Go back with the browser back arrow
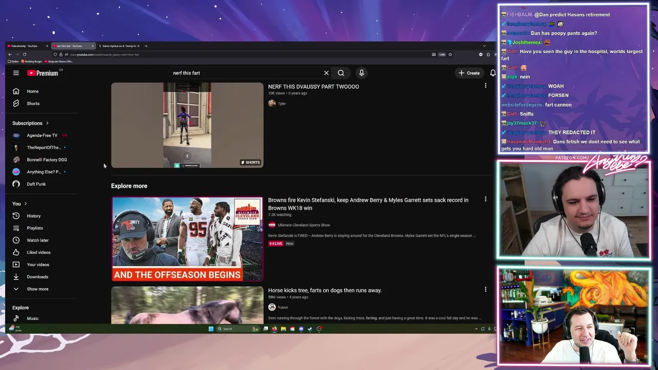This screenshot has height=370, width=658. click(10, 54)
